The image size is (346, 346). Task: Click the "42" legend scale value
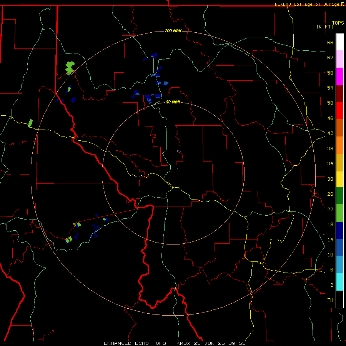[330, 133]
